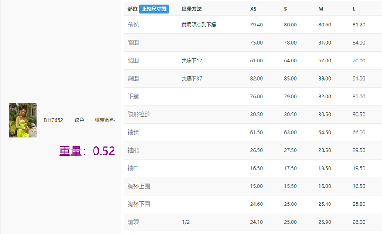Open the green dress product thumbnail
Image resolution: width=382 pixels, height=234 pixels.
point(23,120)
